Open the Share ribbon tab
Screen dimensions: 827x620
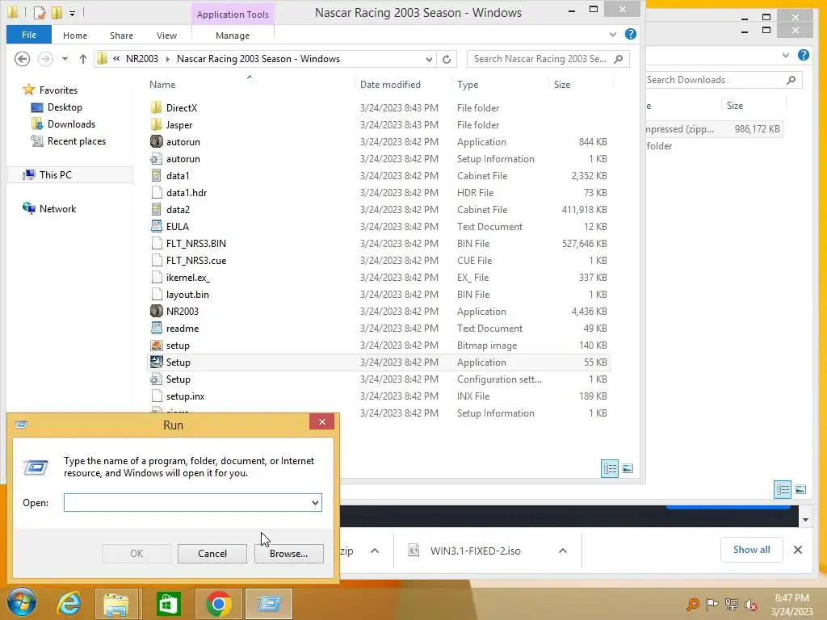pyautogui.click(x=121, y=36)
